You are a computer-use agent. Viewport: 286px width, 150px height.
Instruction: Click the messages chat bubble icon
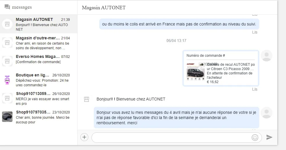click(x=7, y=7)
